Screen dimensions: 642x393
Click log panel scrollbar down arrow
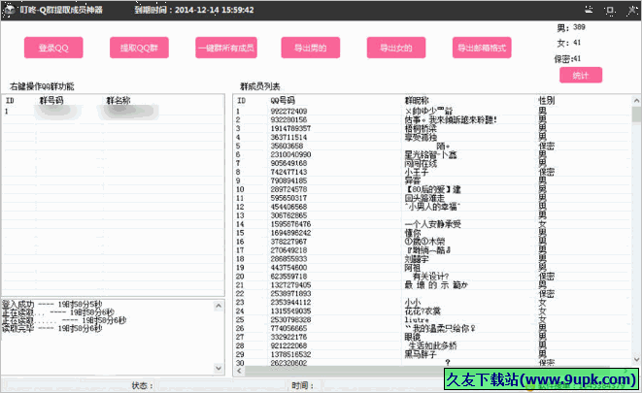[219, 368]
